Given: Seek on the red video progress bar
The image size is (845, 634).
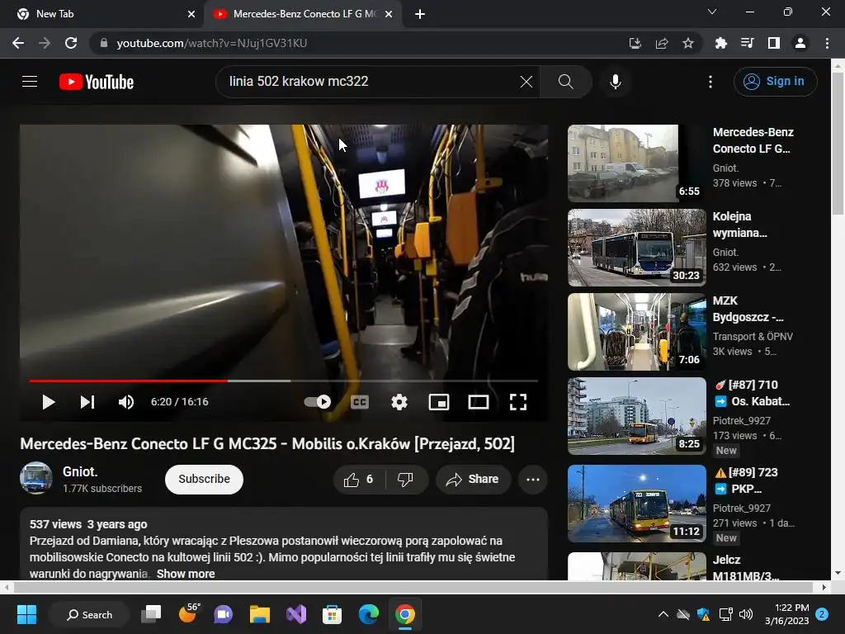Looking at the screenshot, I should click(x=284, y=381).
